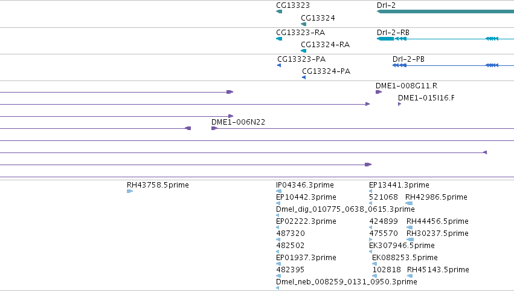The height and width of the screenshot is (291, 514).
Task: Select EP02222.3prime EST label
Action: click(x=306, y=221)
